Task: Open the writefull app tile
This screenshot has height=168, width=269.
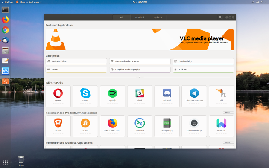Action: (x=221, y=126)
